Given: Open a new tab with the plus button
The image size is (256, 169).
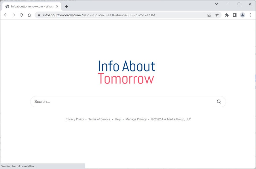Looking at the screenshot, I should coord(67,6).
